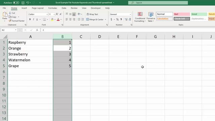
Task: Apply Percent Style
Action: 117,19
